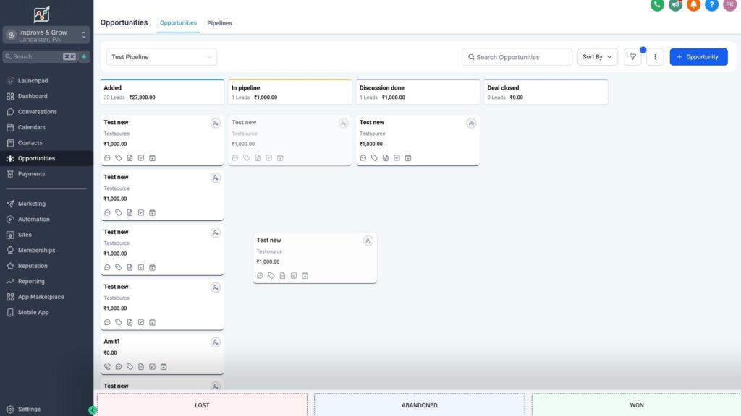Click the appointment calendar icon on a Test new card

pos(152,157)
